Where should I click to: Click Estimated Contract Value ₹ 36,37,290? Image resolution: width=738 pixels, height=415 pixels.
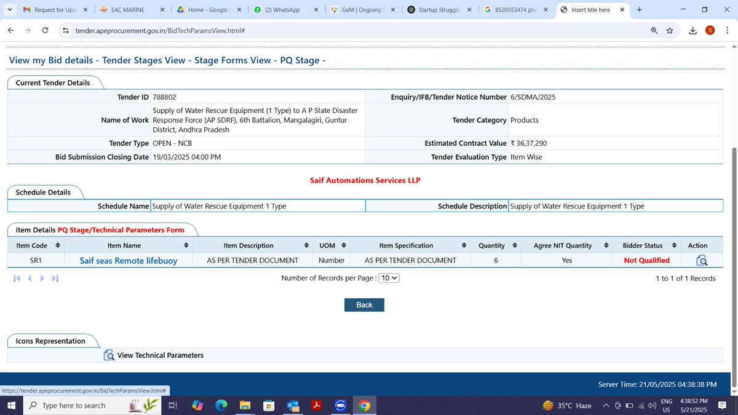pos(529,143)
